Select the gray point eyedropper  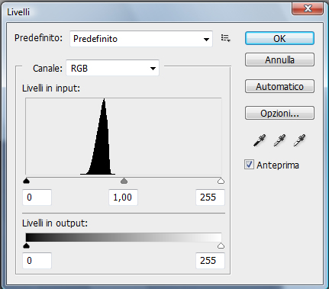279,140
